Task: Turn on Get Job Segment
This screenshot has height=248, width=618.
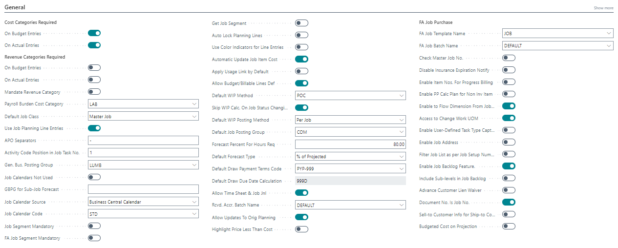Action: click(x=301, y=23)
